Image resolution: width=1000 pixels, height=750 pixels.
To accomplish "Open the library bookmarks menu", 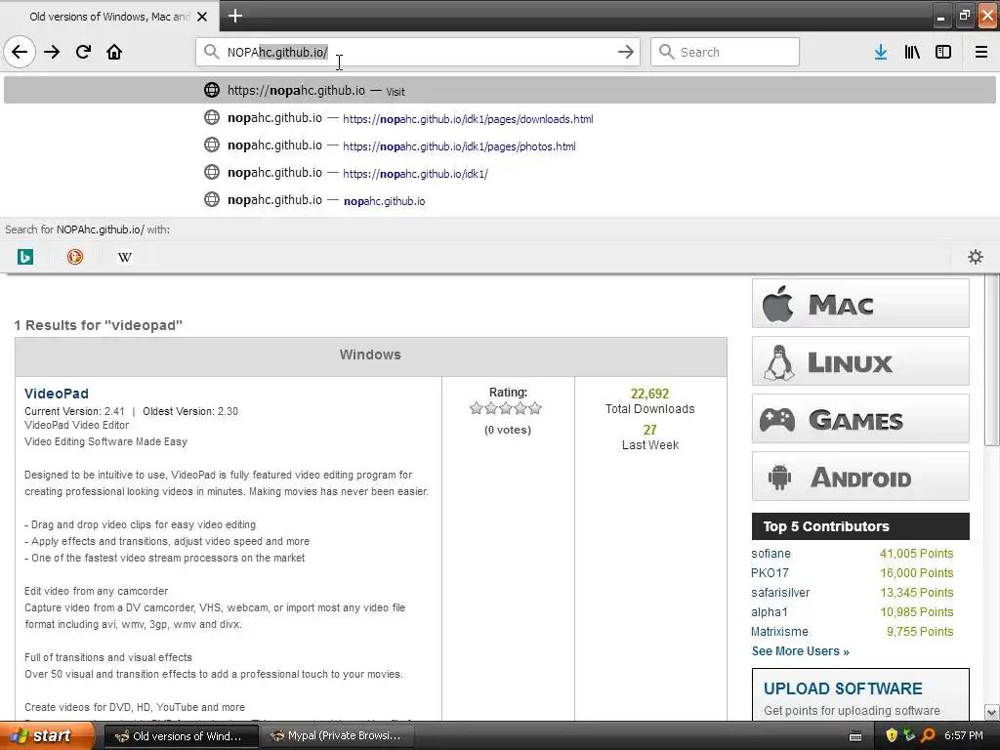I will (912, 52).
